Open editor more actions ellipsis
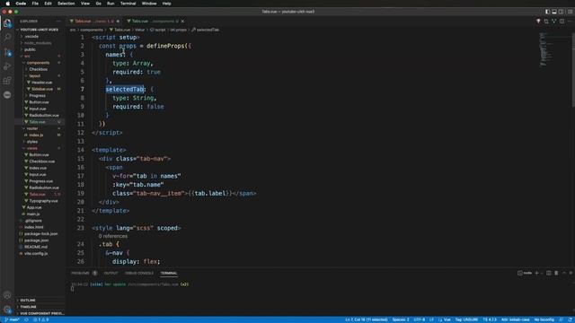The image size is (575, 323). pyautogui.click(x=570, y=22)
